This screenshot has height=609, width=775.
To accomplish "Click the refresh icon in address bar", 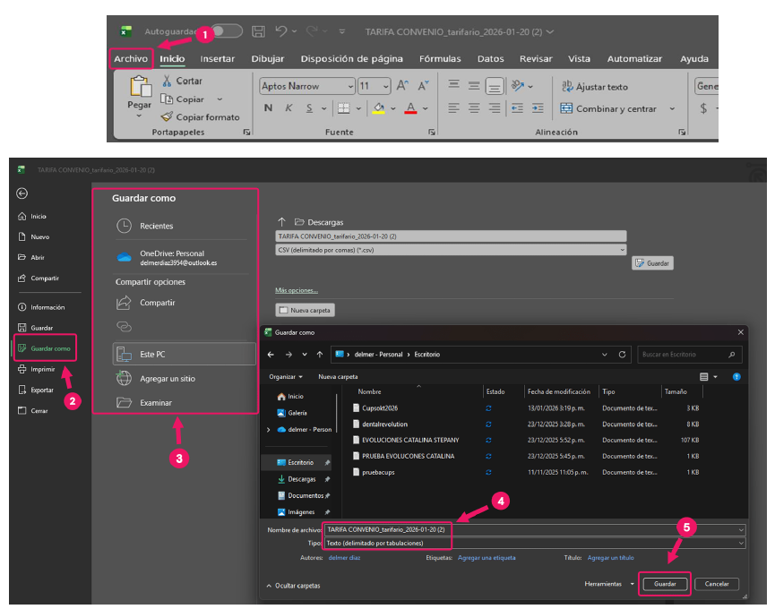I will pyautogui.click(x=623, y=355).
